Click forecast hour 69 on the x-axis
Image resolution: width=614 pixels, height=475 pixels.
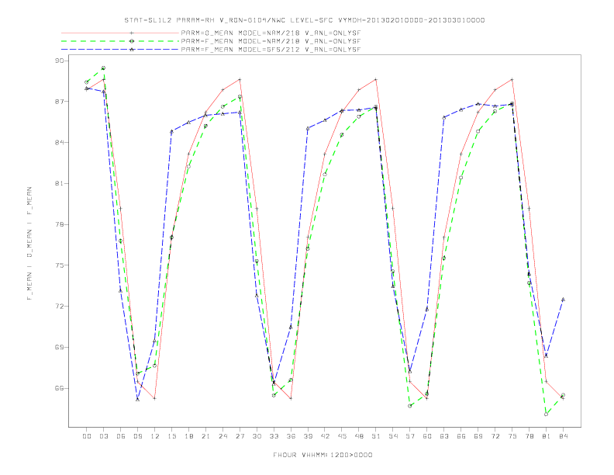pos(478,436)
